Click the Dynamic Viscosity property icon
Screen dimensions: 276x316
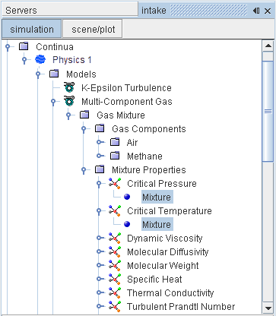coord(115,238)
